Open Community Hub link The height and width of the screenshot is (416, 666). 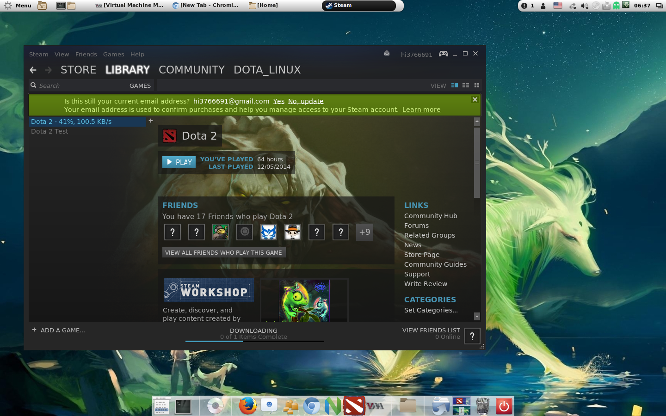pyautogui.click(x=431, y=216)
